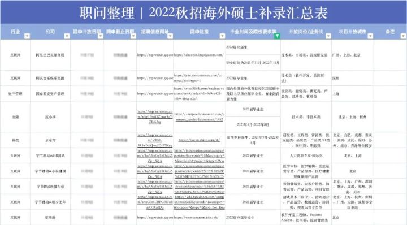Open 京东方 online application link
Screen dimensions: 407x225
[x=200, y=140]
